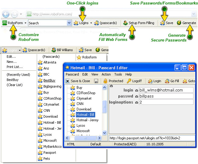
Task: Select Hotmail - Bill in editor tree
Action: click(85, 115)
